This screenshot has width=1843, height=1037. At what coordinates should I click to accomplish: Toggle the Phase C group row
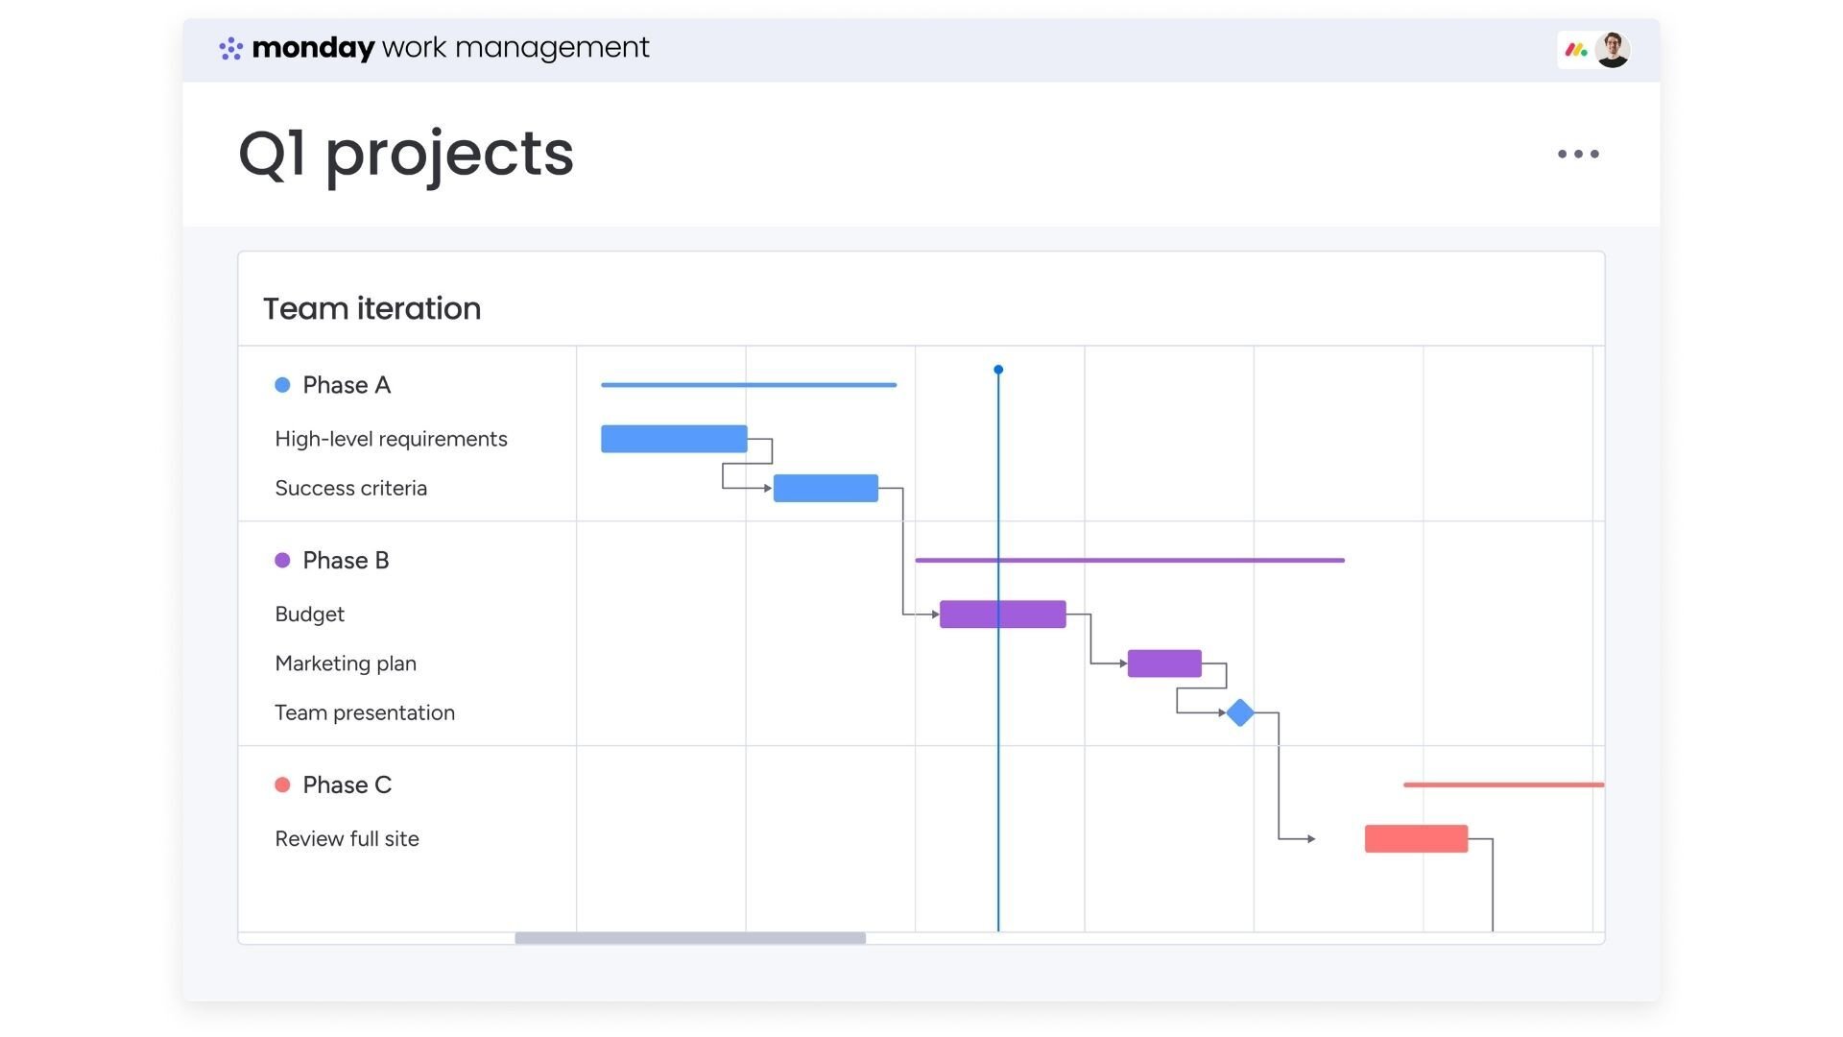tap(347, 784)
